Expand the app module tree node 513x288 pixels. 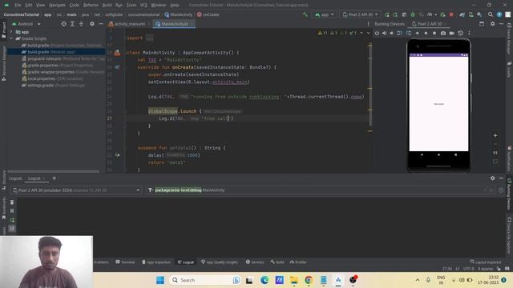[11, 32]
